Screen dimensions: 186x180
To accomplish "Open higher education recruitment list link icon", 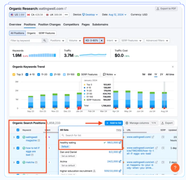I will pos(120,171).
